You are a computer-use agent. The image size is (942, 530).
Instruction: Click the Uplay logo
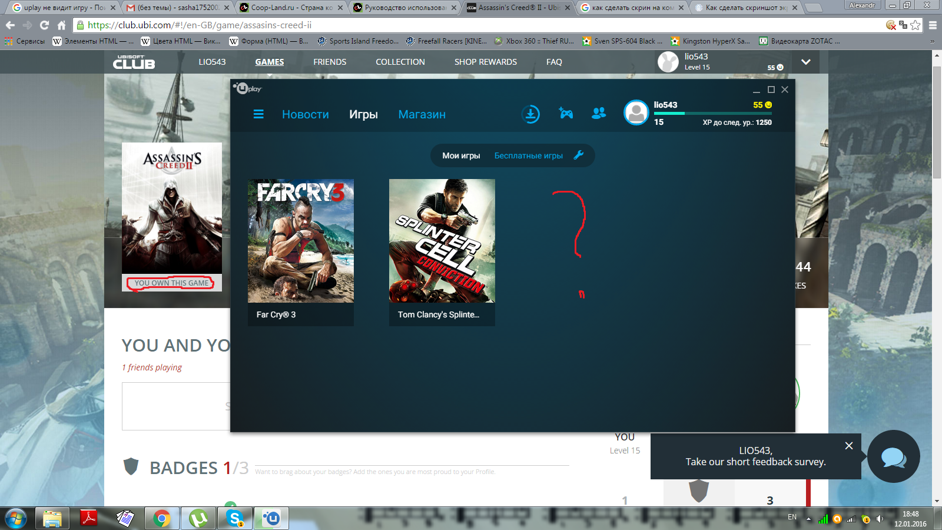click(x=247, y=88)
